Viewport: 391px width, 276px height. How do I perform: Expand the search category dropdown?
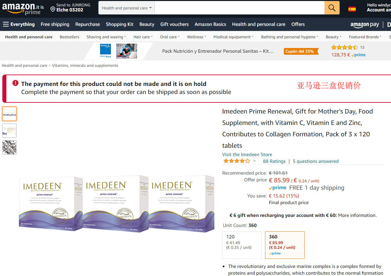click(x=127, y=8)
